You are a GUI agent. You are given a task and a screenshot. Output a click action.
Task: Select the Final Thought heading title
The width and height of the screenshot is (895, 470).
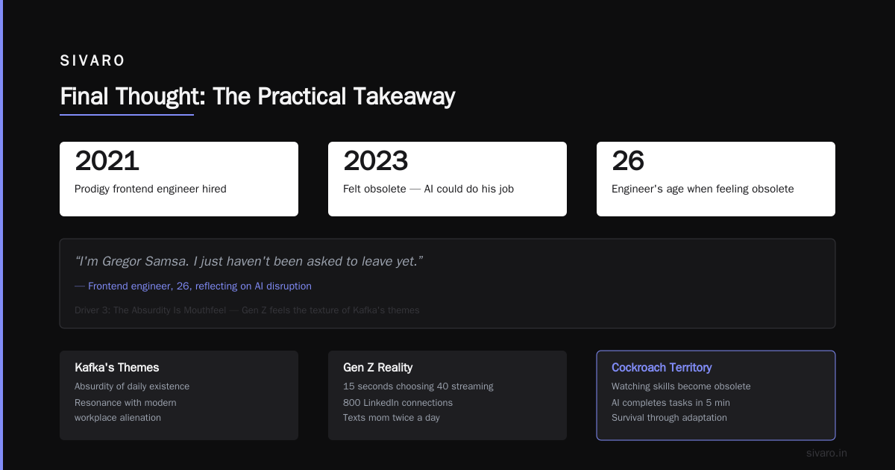257,96
